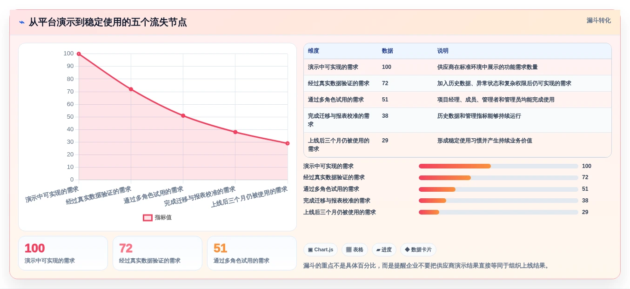
Task: Click the 维度 column header
Action: coord(314,51)
